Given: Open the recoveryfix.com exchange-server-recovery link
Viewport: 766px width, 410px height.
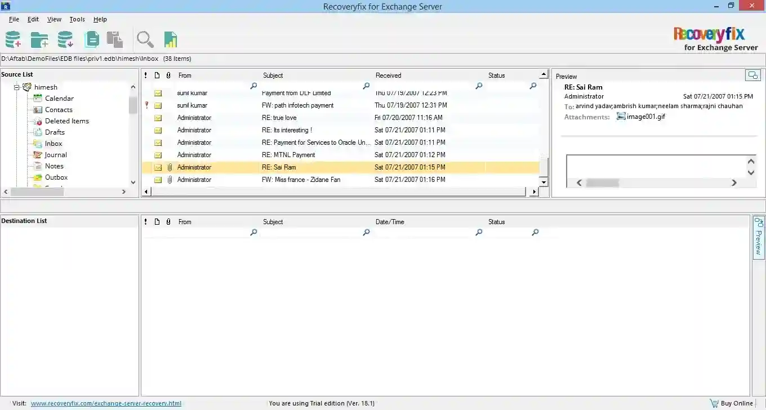Looking at the screenshot, I should coord(106,403).
